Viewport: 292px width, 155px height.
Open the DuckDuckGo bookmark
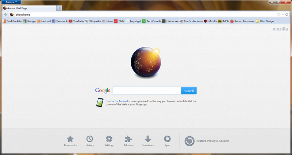coord(12,21)
